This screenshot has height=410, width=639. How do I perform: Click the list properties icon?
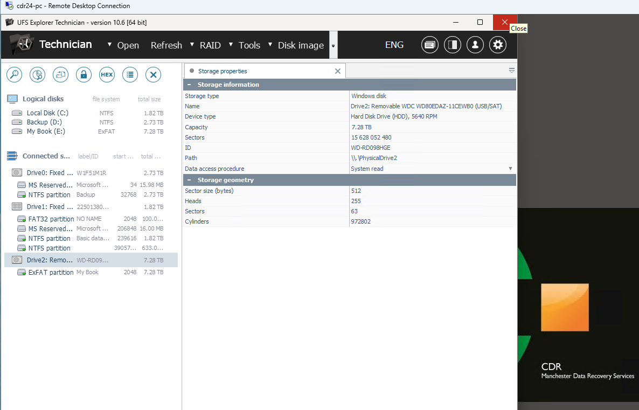[x=130, y=74]
